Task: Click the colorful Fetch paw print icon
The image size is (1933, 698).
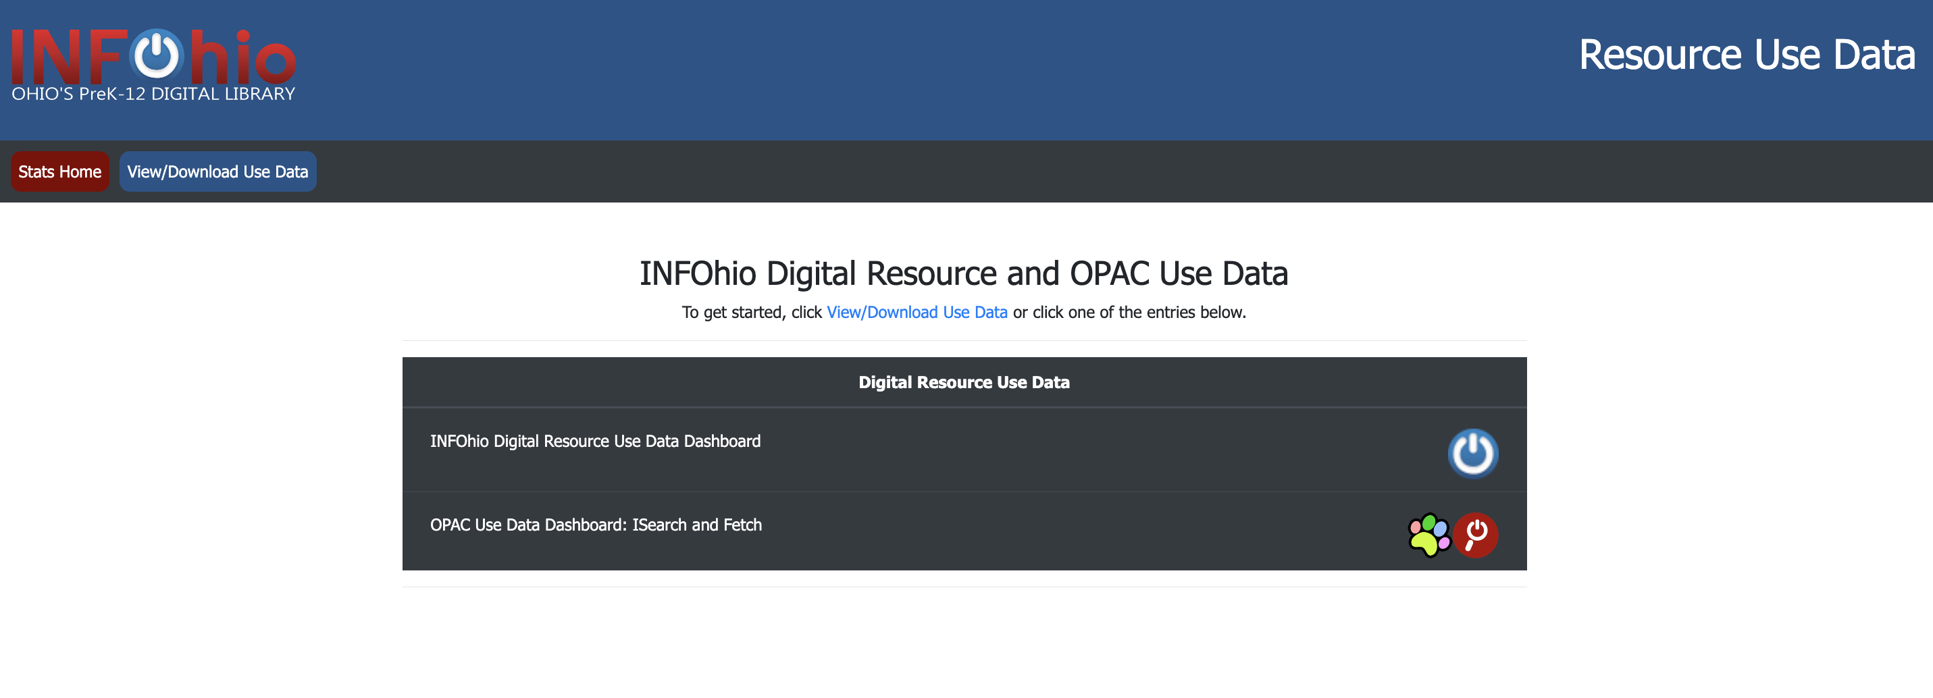Action: point(1428,535)
